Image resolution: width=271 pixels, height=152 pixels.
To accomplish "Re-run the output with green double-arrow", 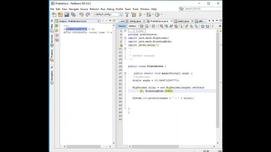I will click(57, 26).
